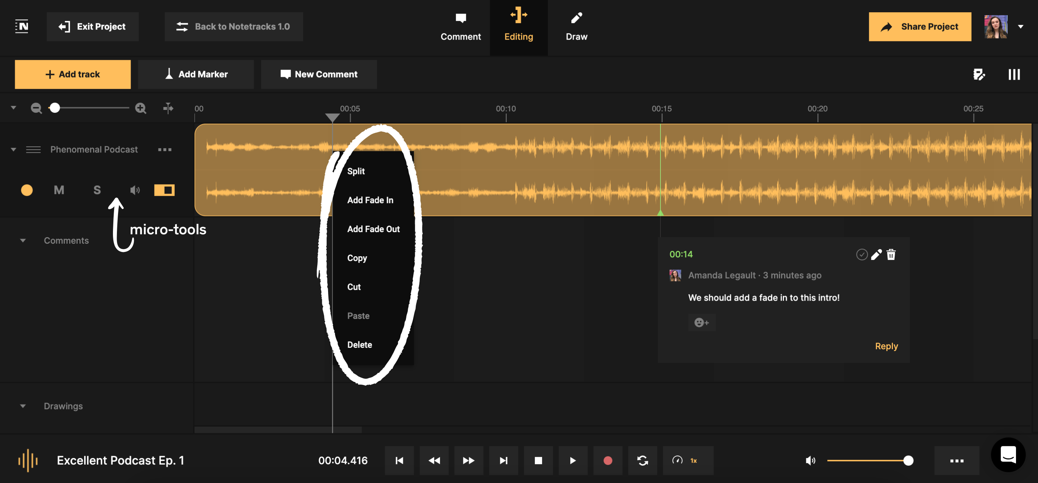This screenshot has width=1038, height=483.
Task: Reply to Amanda Legault's comment
Action: coord(886,346)
